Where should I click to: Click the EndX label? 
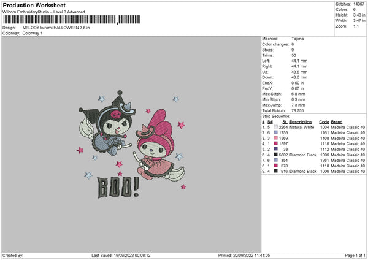267,83
